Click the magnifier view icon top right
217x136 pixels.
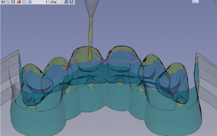point(195,1)
